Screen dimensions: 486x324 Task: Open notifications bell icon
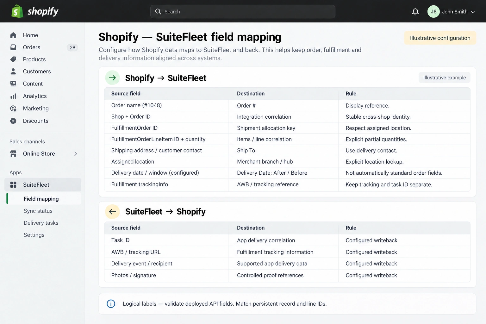pos(415,12)
